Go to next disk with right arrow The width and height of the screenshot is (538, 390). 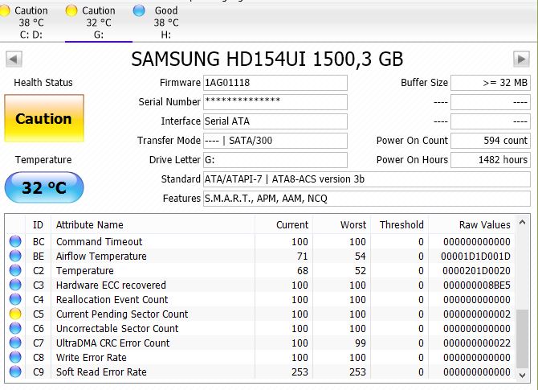pos(521,59)
